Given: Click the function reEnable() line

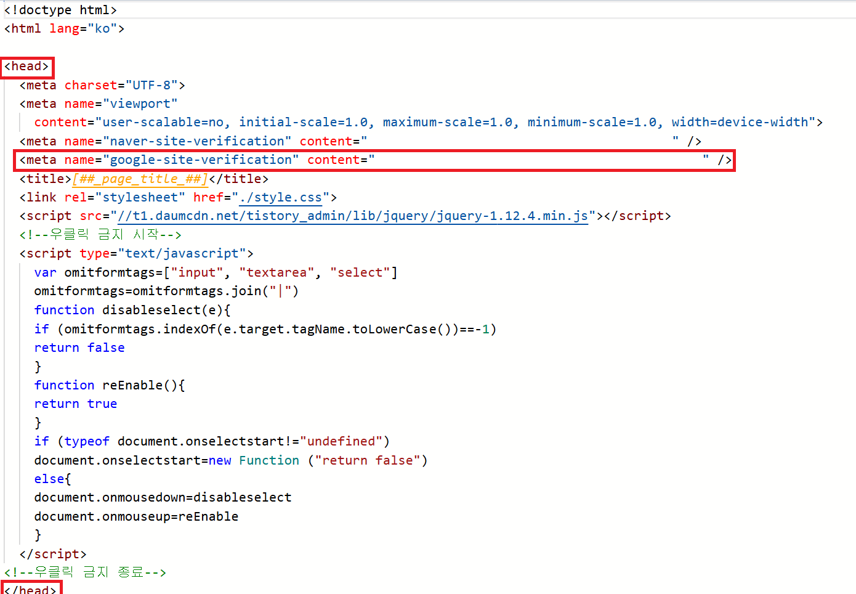Looking at the screenshot, I should [x=110, y=386].
